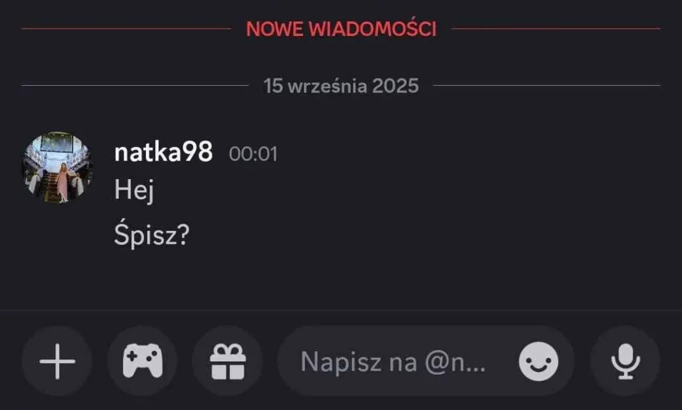The image size is (682, 410).
Task: Open the gift Nitro icon
Action: coord(228,361)
